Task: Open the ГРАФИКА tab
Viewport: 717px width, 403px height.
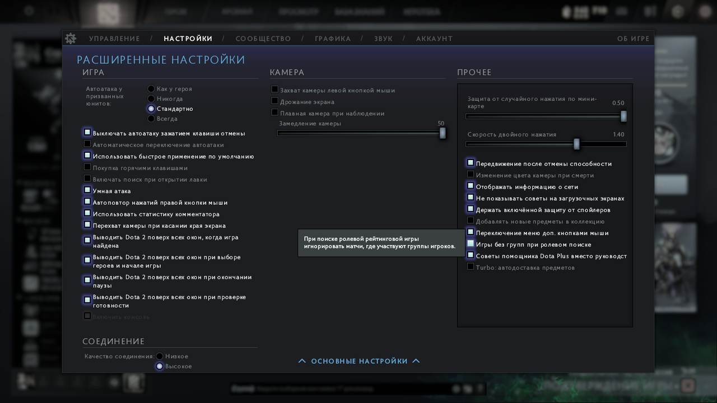Action: pyautogui.click(x=333, y=39)
